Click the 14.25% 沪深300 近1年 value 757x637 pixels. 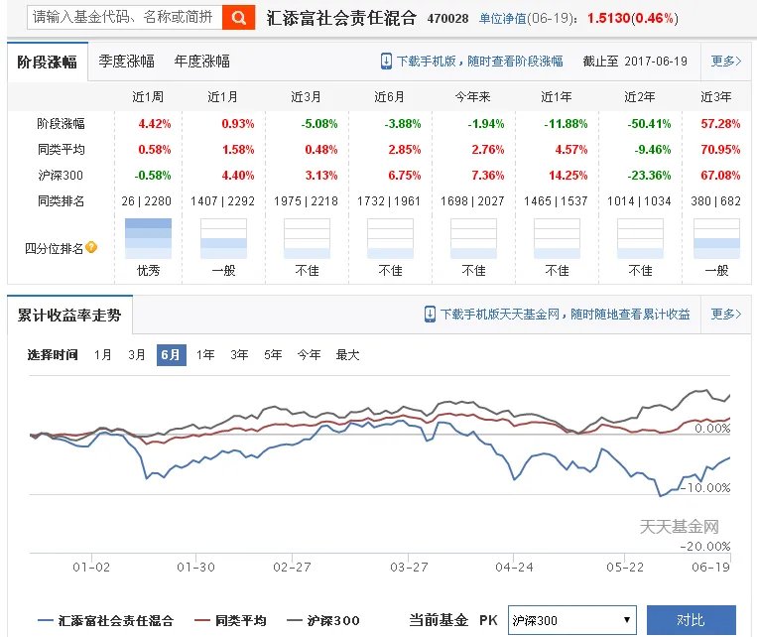click(x=568, y=175)
